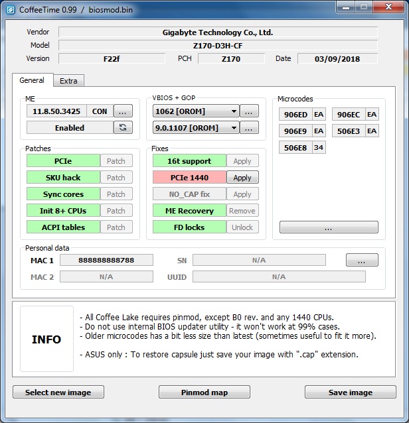Open the ME version browse button

click(x=123, y=111)
